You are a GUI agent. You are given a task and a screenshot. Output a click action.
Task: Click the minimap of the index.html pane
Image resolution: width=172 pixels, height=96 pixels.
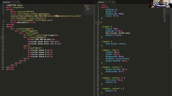point(88,9)
